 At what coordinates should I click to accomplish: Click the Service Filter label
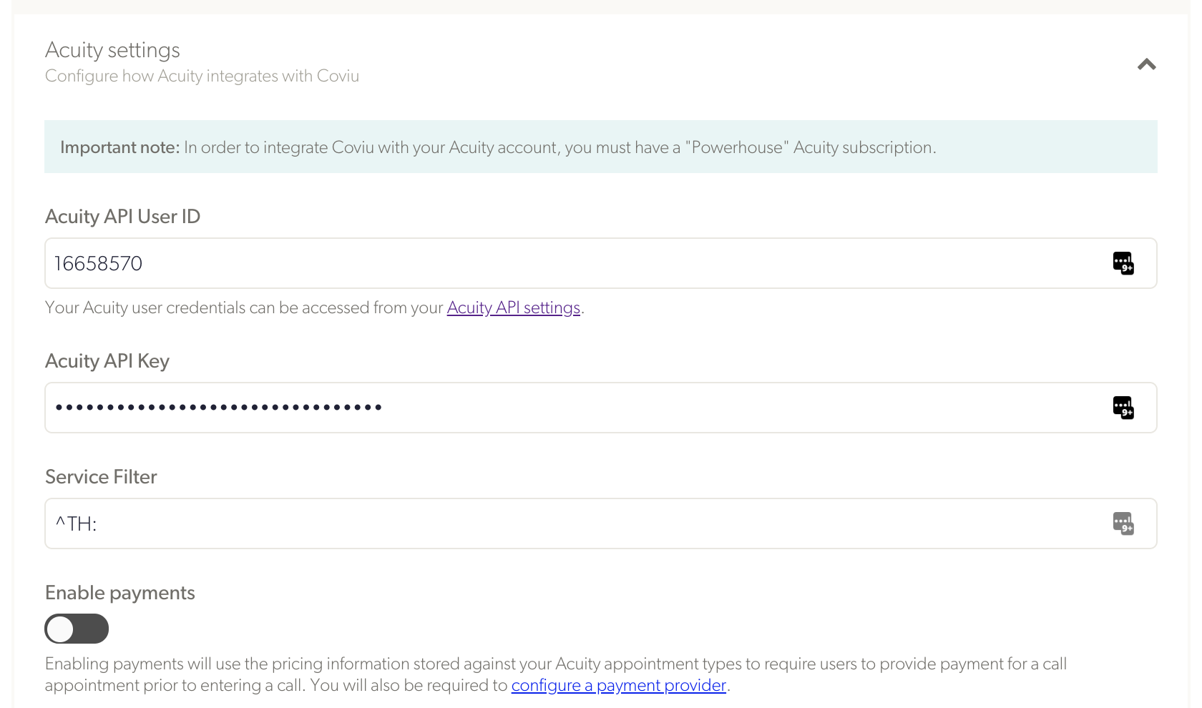point(101,476)
